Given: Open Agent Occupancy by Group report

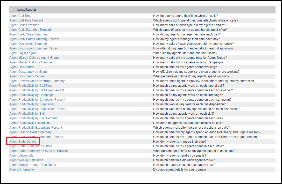Looking at the screenshot, I should point(29,72).
